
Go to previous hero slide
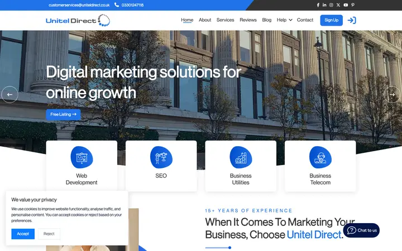(9, 94)
